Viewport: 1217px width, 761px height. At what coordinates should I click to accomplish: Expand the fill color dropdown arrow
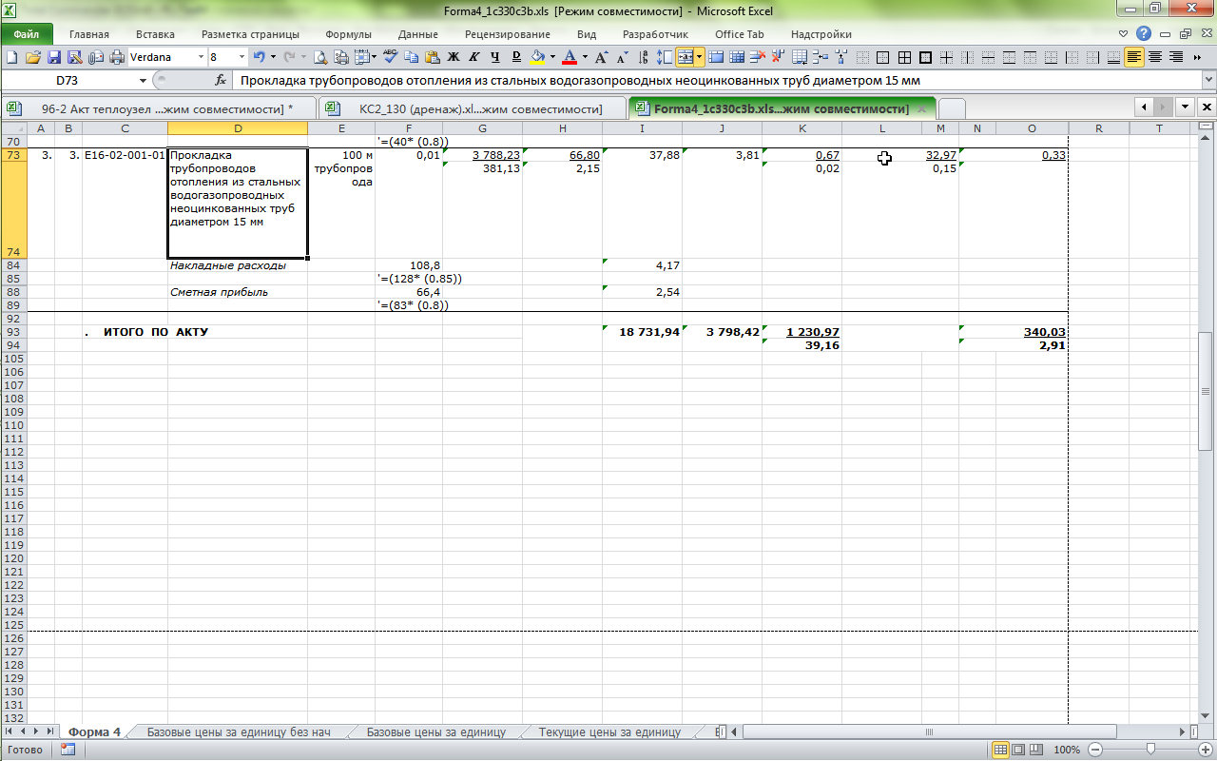[x=552, y=57]
